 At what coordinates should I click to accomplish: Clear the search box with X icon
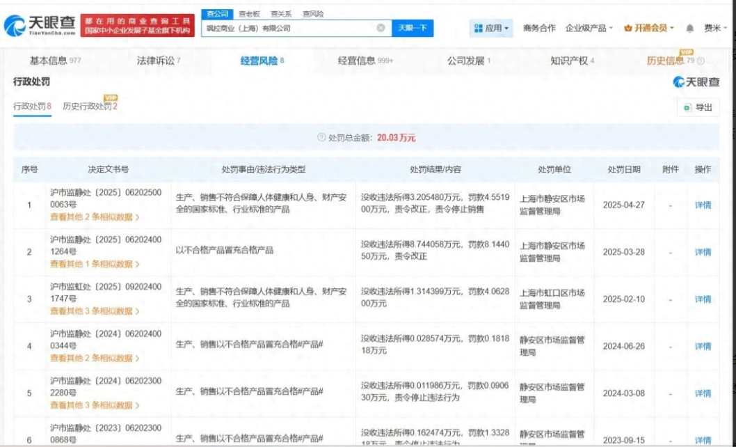tap(381, 29)
